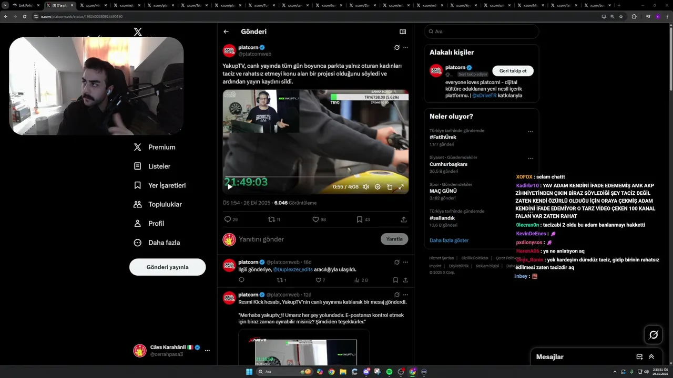Viewport: 673px width, 378px height.
Task: Click Daha fazla göster under trends
Action: pyautogui.click(x=449, y=240)
